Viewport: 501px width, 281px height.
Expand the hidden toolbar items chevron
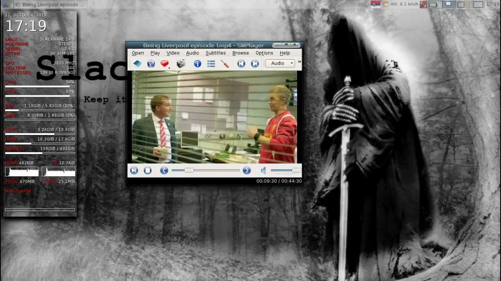[x=299, y=62]
